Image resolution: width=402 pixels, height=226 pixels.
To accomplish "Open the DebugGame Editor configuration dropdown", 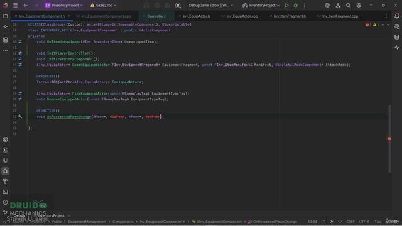I will pos(210,5).
